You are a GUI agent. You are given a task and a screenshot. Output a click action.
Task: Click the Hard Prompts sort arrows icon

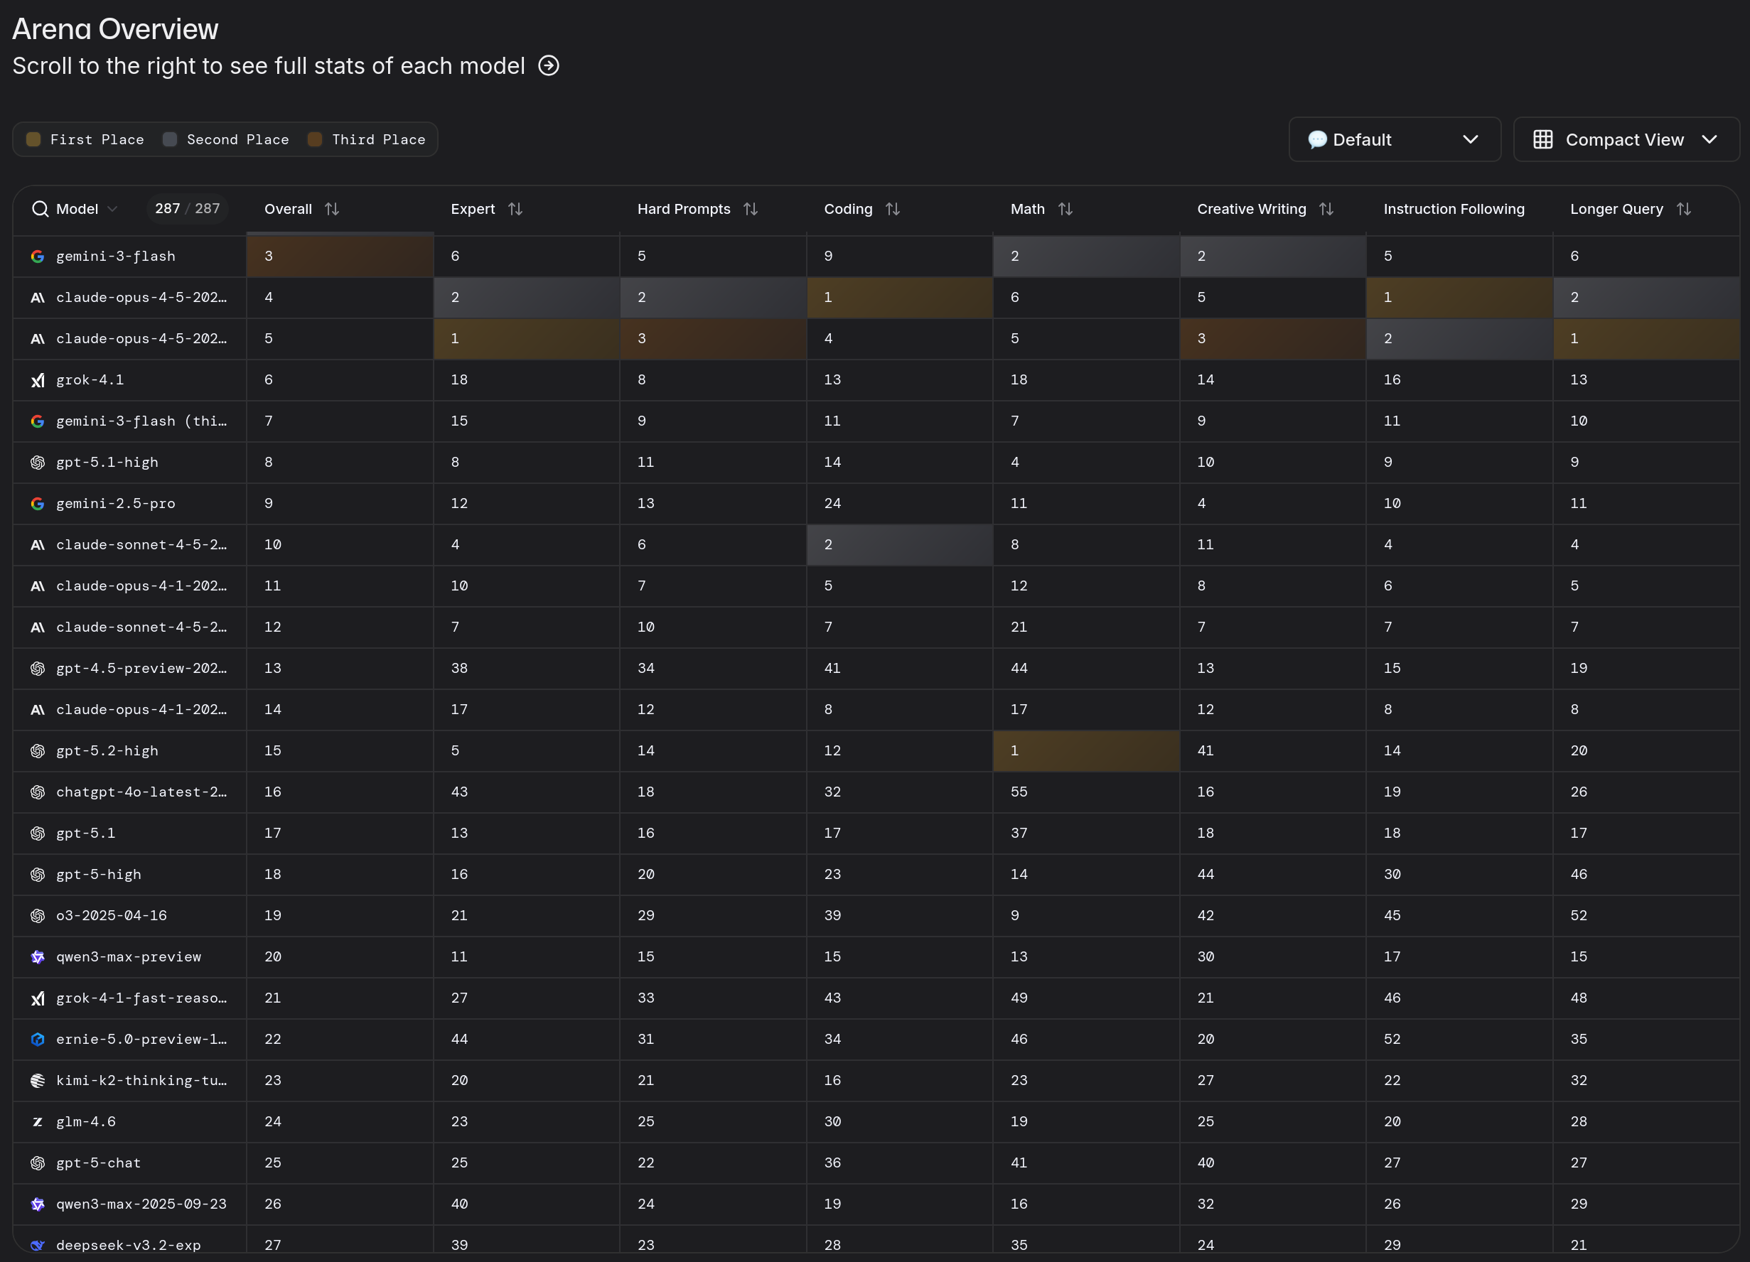tap(751, 209)
